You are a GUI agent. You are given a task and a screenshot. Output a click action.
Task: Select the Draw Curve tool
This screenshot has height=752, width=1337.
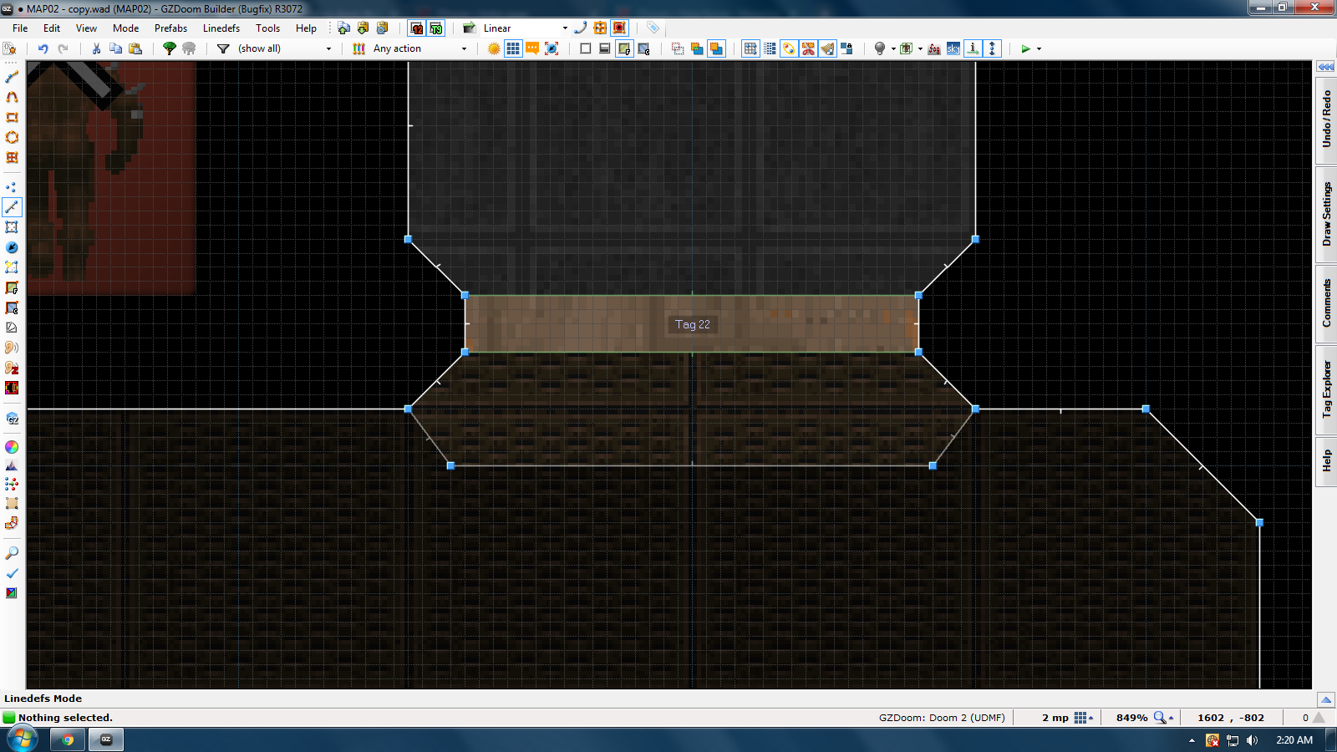click(x=12, y=97)
